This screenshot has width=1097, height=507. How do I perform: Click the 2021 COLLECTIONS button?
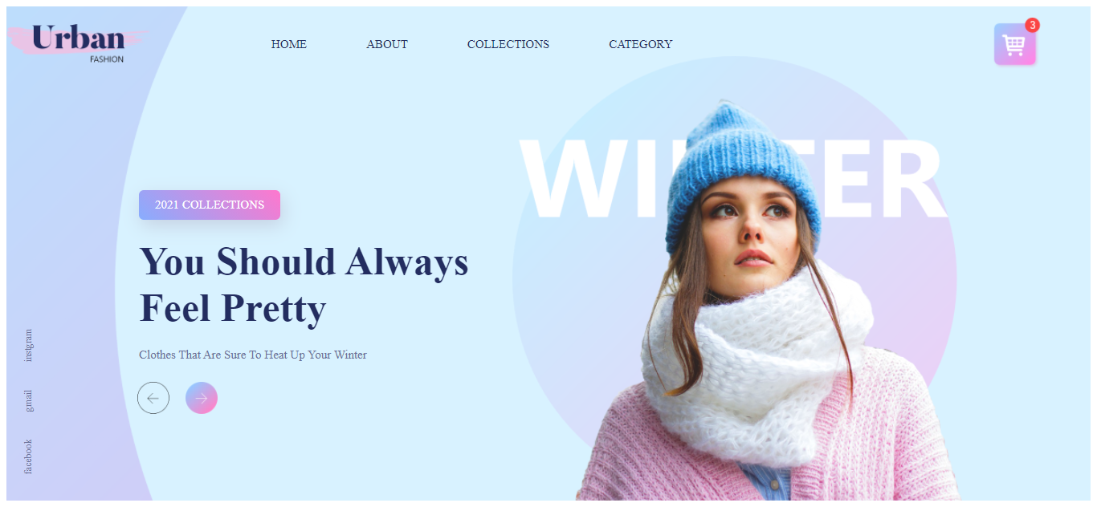[210, 205]
